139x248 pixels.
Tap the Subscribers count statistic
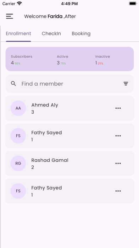point(22,60)
